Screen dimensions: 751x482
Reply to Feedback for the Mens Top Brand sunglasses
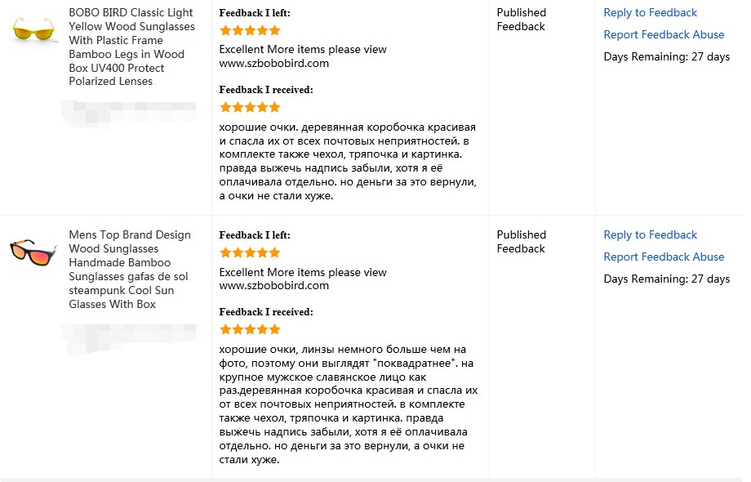point(650,234)
